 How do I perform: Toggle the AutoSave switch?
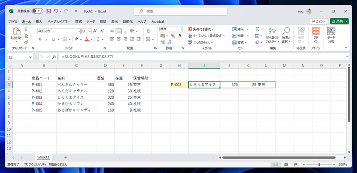pyautogui.click(x=37, y=11)
